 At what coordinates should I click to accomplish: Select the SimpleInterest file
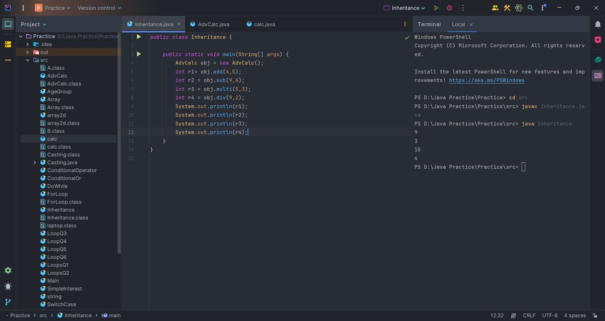[60, 289]
